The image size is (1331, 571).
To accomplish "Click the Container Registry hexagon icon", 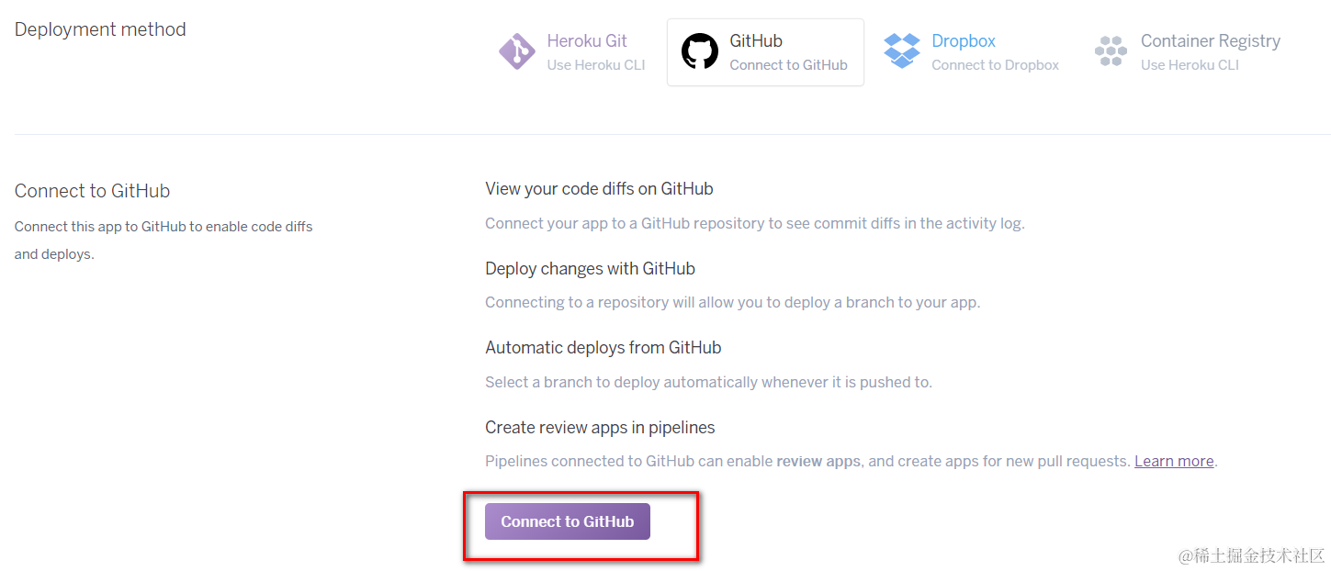I will (1111, 51).
